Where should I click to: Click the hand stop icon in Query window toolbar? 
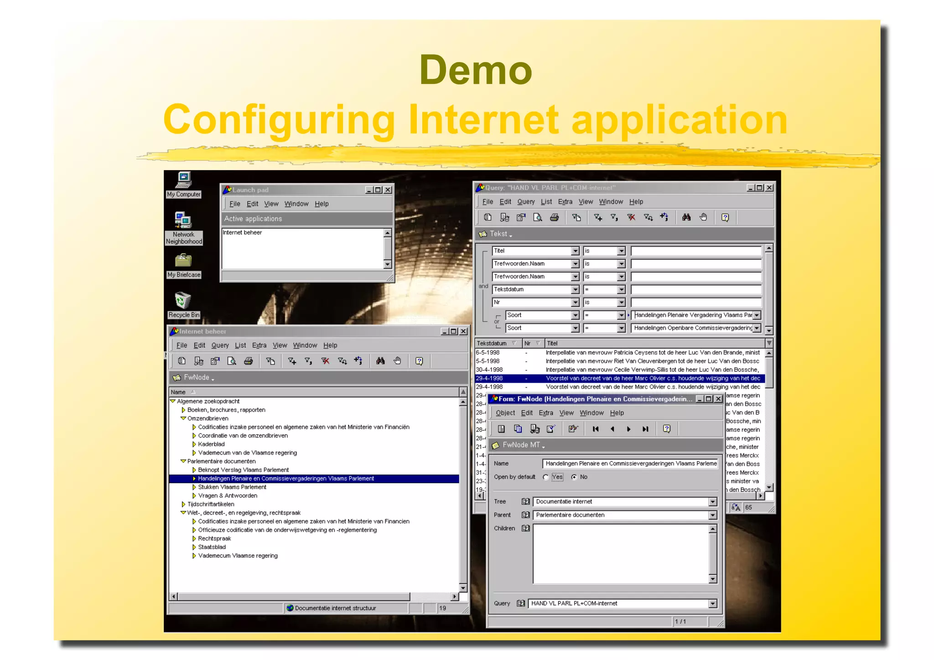[703, 218]
